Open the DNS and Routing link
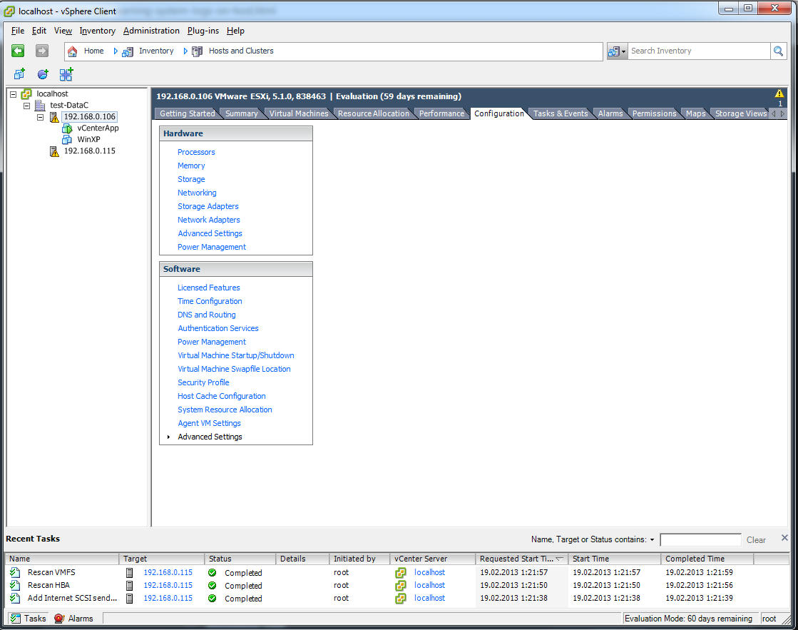798x630 pixels. tap(207, 315)
